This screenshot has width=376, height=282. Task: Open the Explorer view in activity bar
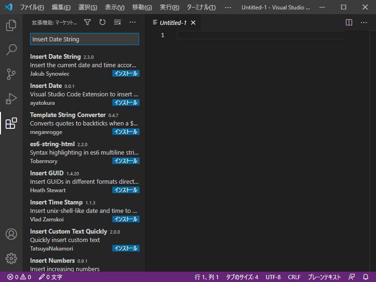pos(11,25)
